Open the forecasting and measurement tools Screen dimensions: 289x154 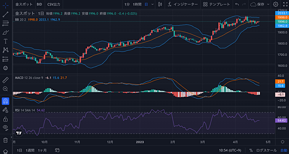6,59
